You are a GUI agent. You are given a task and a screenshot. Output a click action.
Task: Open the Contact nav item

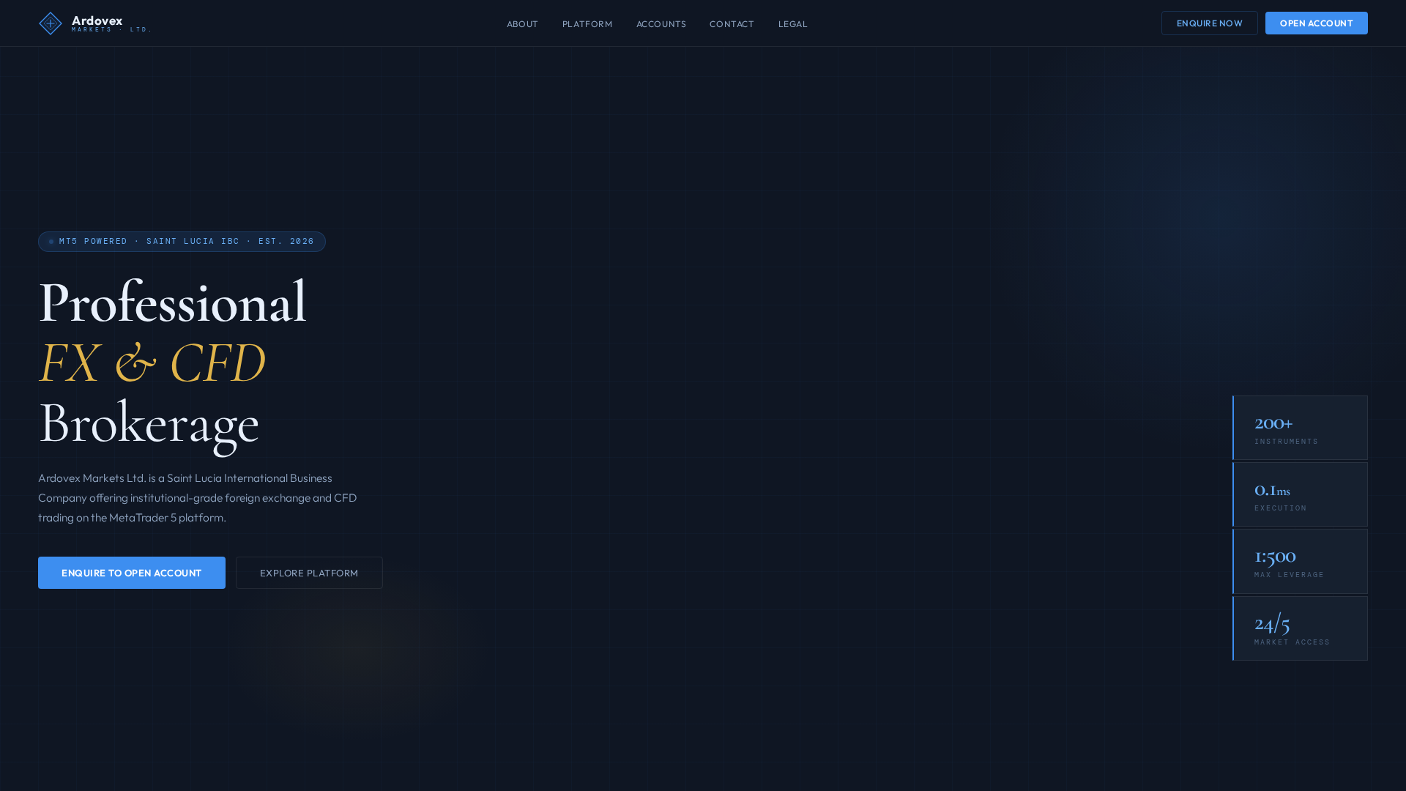732,24
